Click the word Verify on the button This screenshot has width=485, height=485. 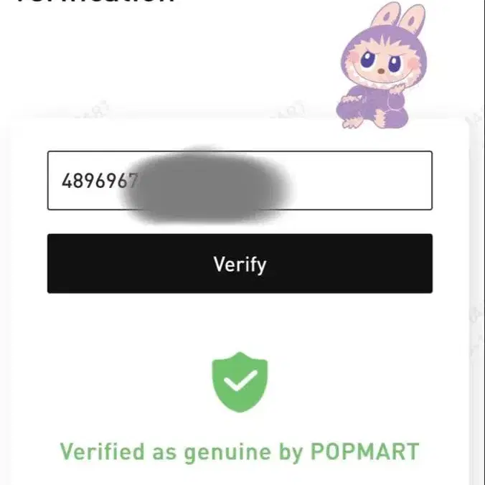tap(240, 264)
